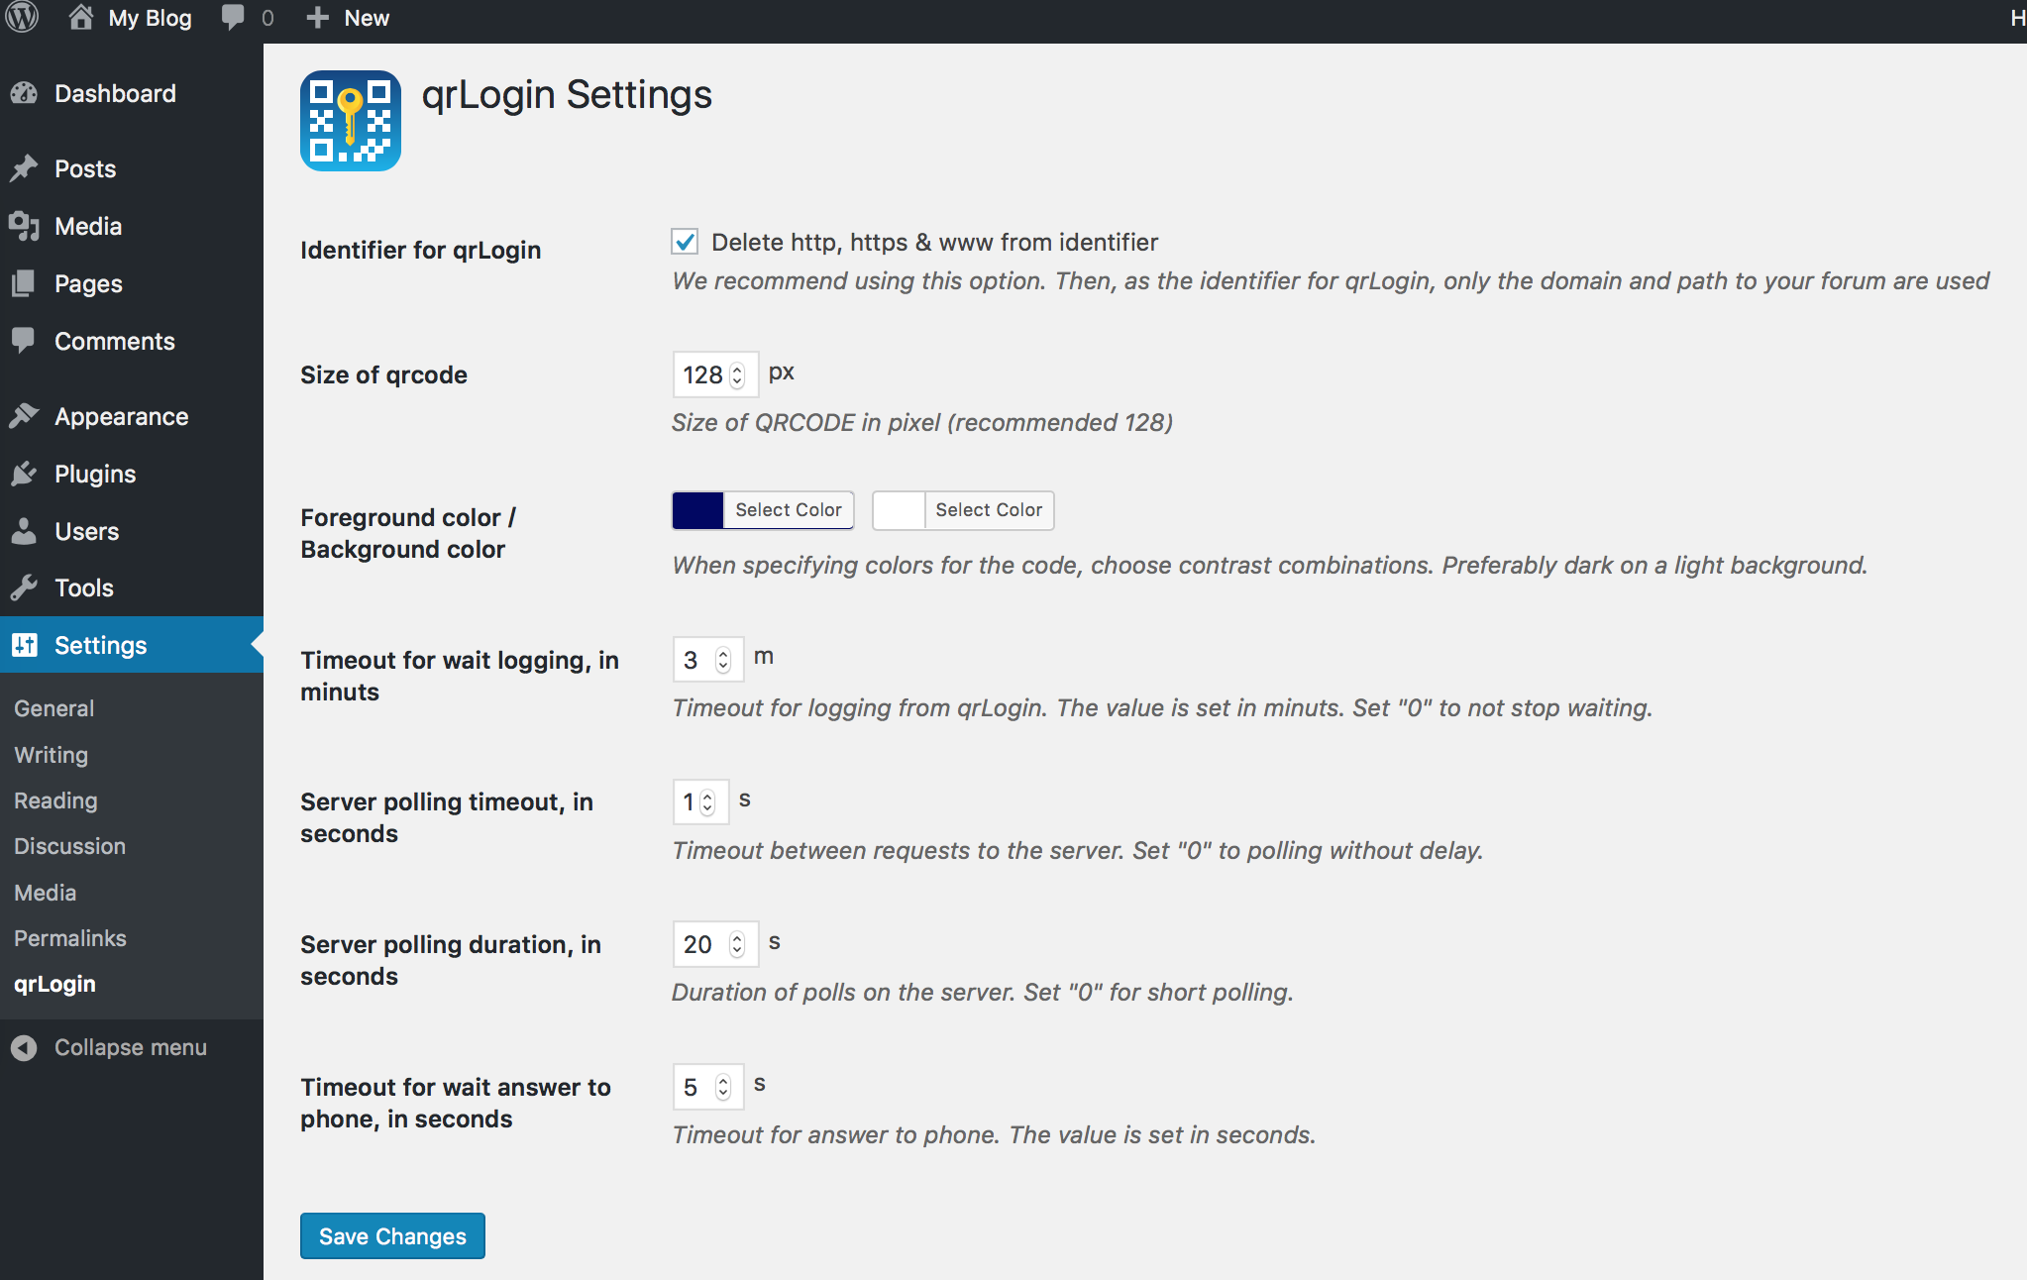
Task: Increase the qrcode size with the stepper
Action: tap(737, 368)
